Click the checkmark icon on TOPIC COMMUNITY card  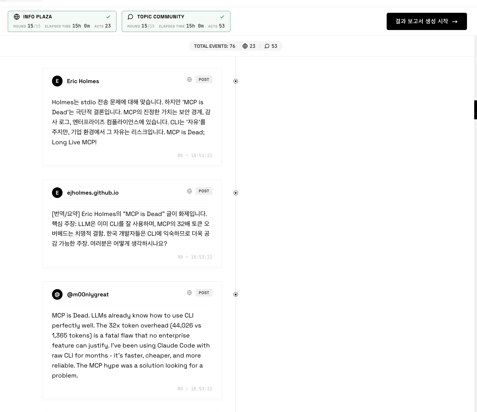pyautogui.click(x=222, y=17)
